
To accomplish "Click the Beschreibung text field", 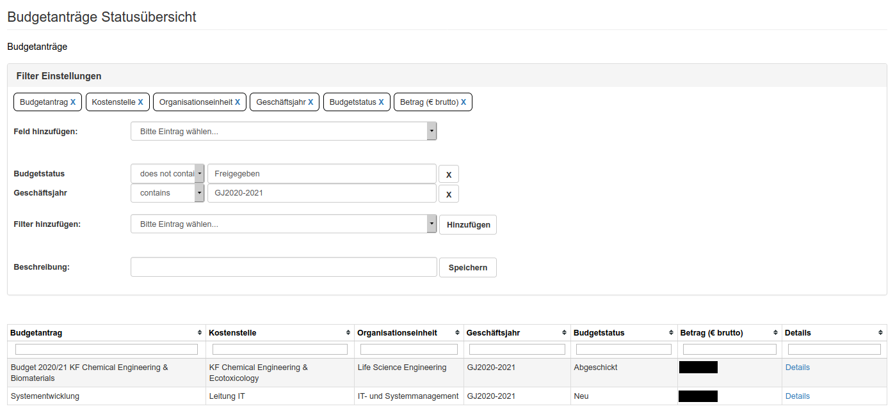I will pos(284,267).
